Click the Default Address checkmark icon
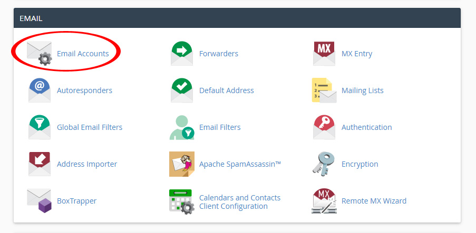The image size is (476, 233). pos(182,90)
